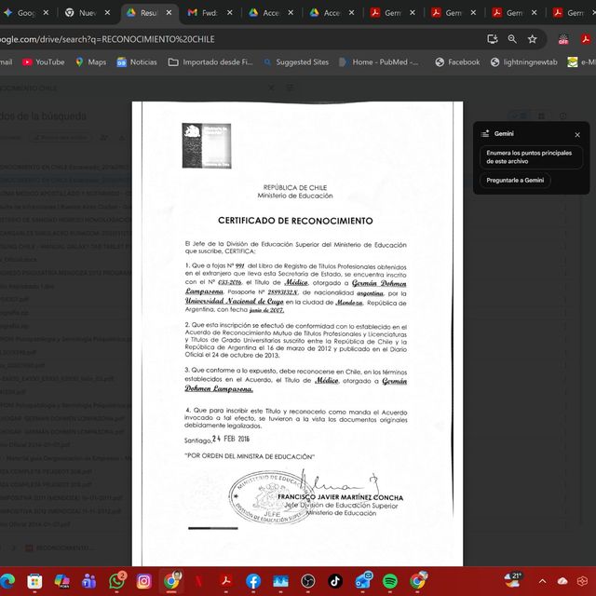Click the Chile ministry logo in document
This screenshot has height=596, width=596.
pos(207,145)
